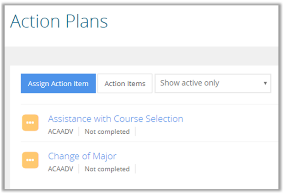Click the Action Plans page heading
Image resolution: width=284 pixels, height=194 pixels.
click(59, 22)
